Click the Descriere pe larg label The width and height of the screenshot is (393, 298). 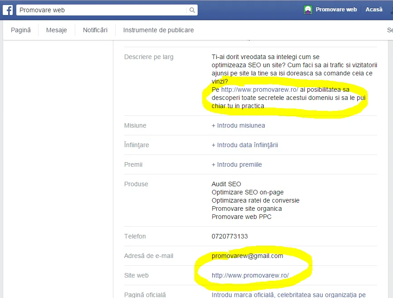149,57
